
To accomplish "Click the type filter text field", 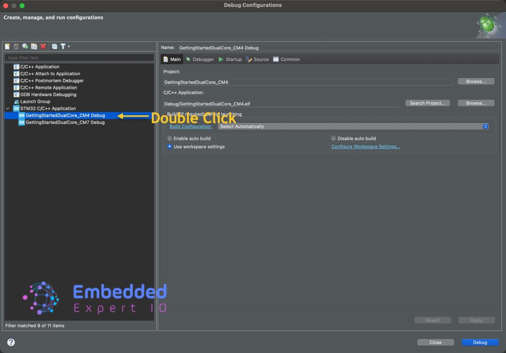I will [79, 58].
